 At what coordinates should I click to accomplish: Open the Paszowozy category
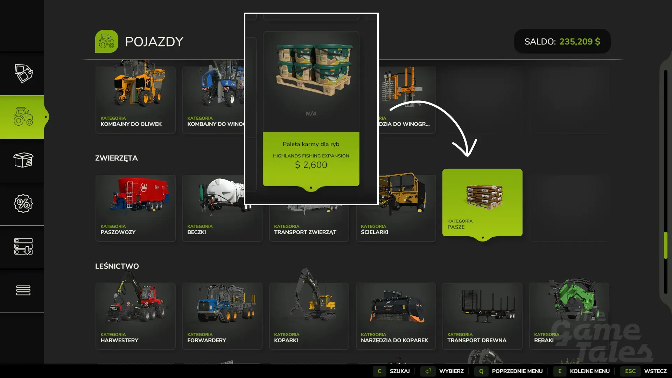pos(135,208)
